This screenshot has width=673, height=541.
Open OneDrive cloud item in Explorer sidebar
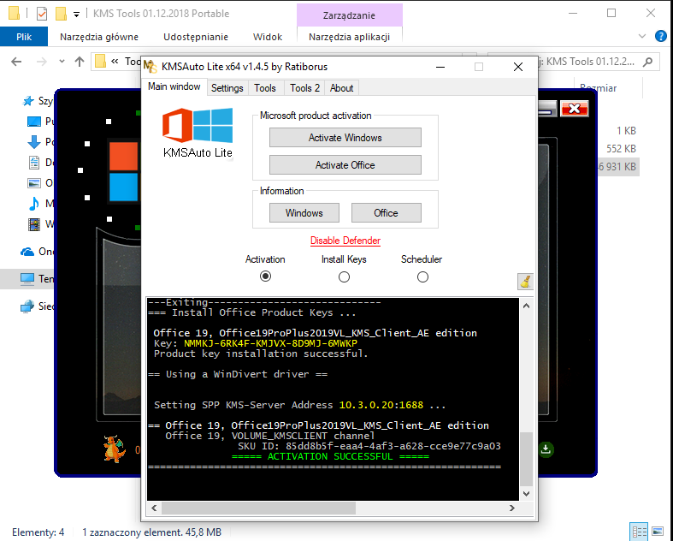tap(27, 252)
